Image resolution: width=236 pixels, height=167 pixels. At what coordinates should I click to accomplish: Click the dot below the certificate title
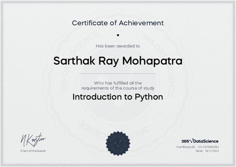tap(118, 35)
